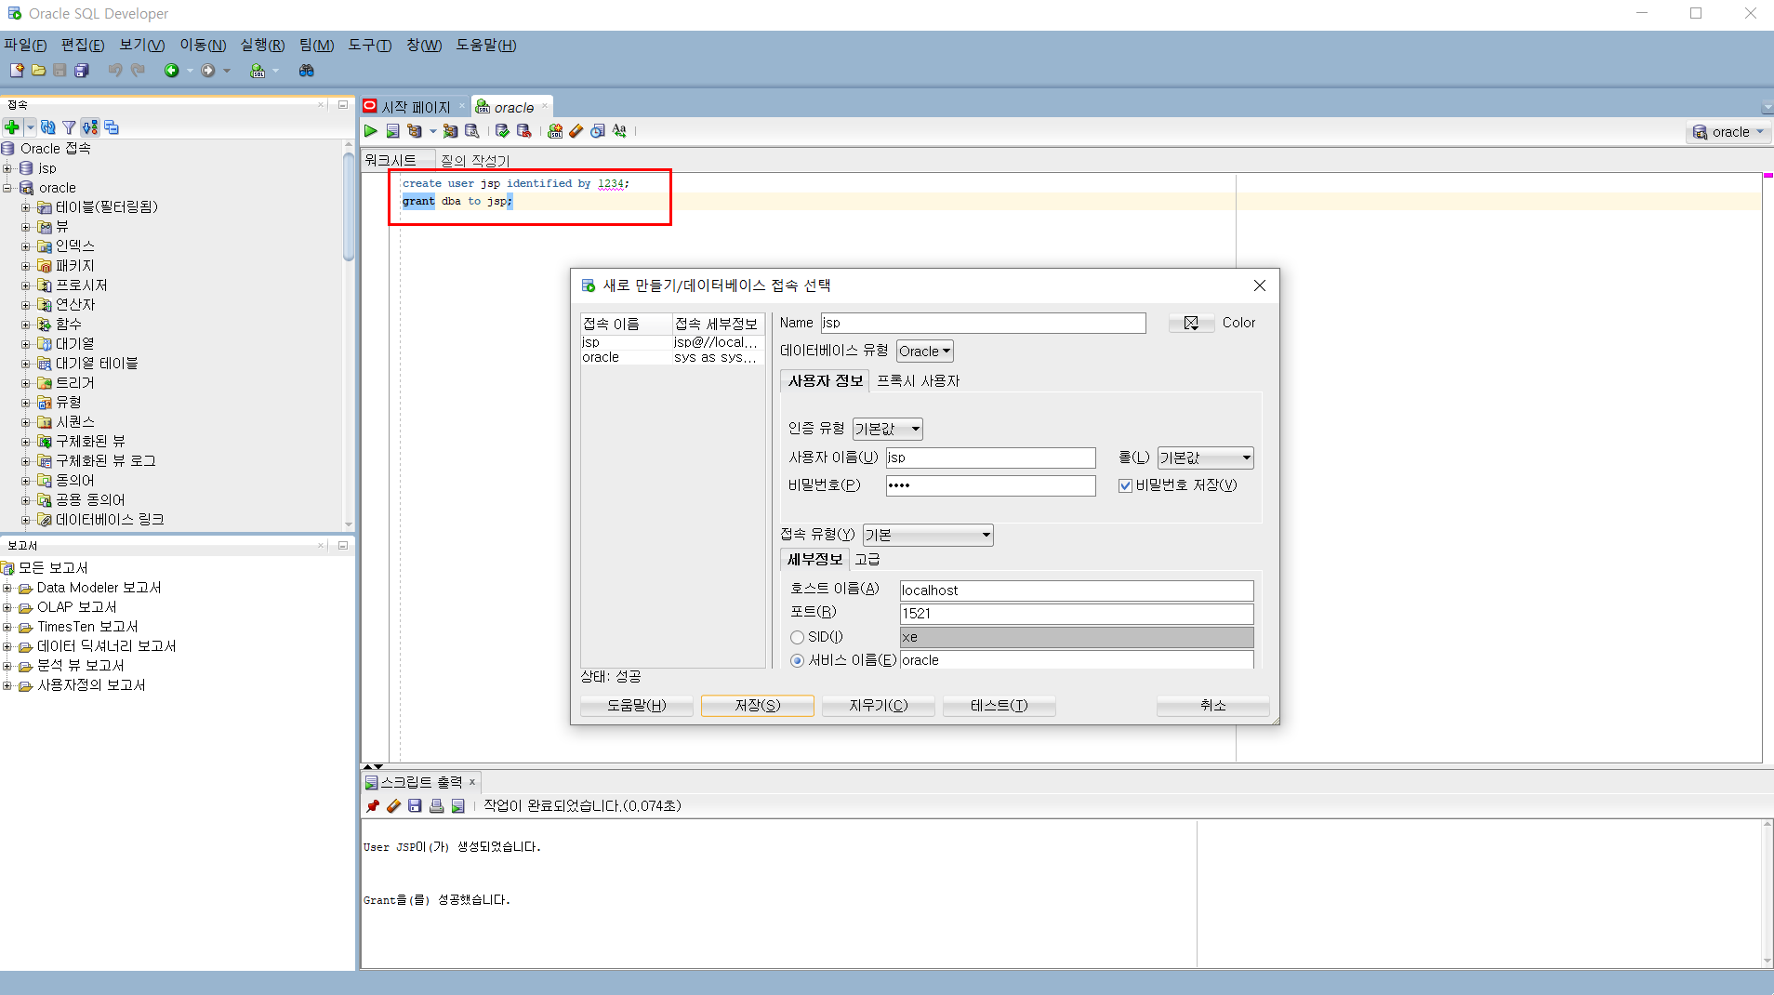Refresh the connections tree
The width and height of the screenshot is (1774, 995).
click(x=48, y=127)
